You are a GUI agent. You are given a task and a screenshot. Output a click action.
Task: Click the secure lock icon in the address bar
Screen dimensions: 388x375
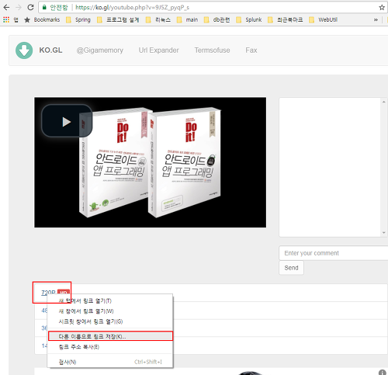pos(44,7)
